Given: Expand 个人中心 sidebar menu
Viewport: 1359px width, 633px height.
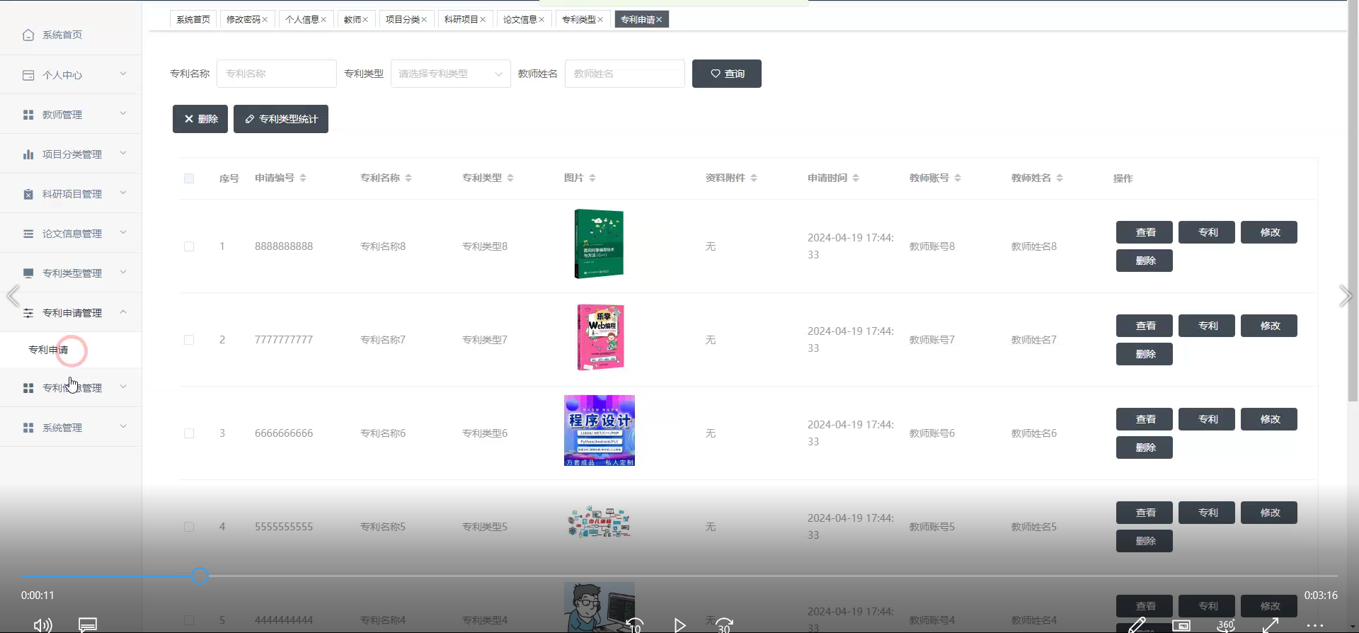Looking at the screenshot, I should [123, 74].
